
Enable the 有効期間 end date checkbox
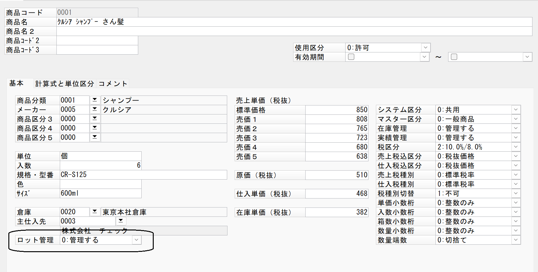point(454,57)
